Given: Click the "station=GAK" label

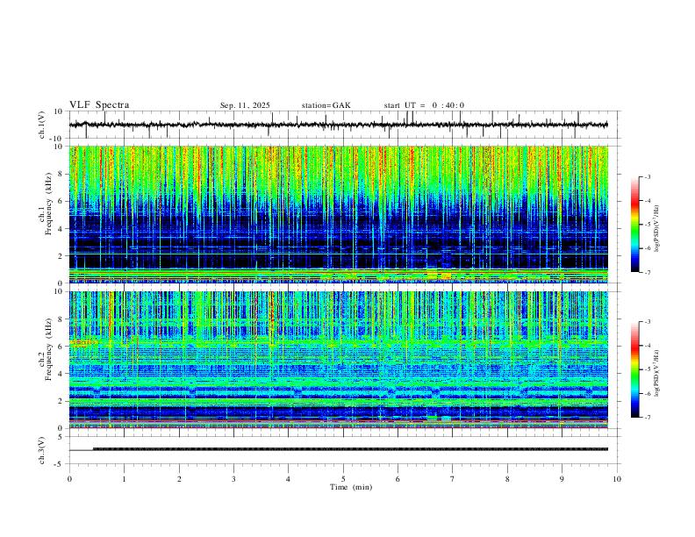Looking at the screenshot, I should 326,105.
